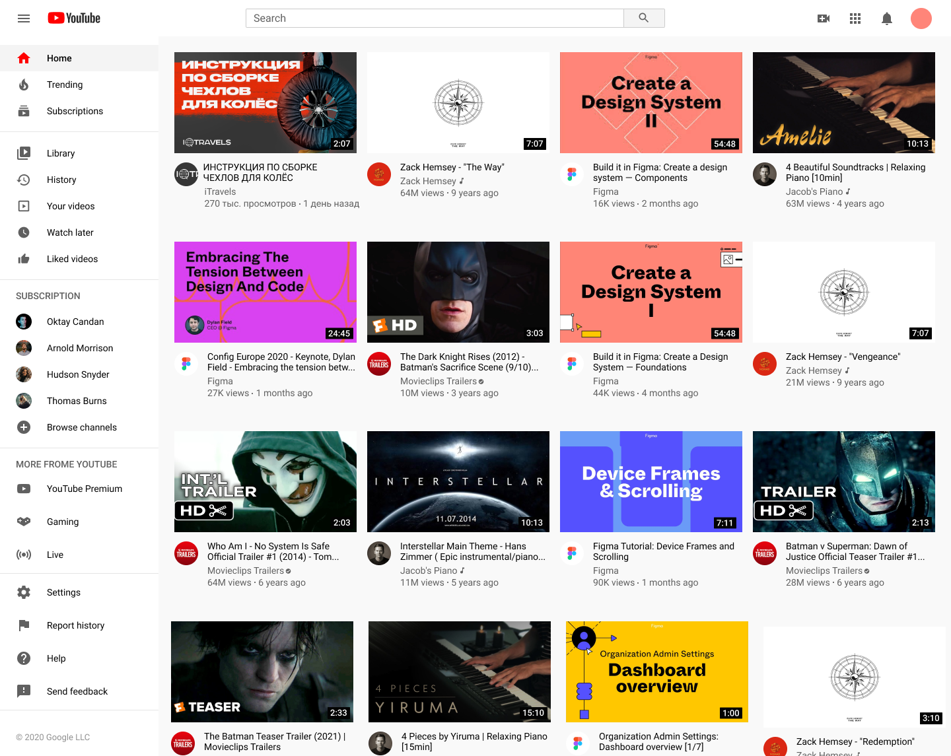The image size is (951, 756).
Task: Open the Batman v Superman trailer thumbnail
Action: point(844,481)
